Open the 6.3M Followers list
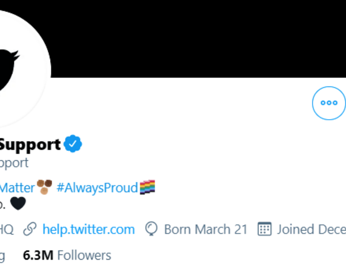Viewport: 346px width, 270px height. click(x=67, y=255)
